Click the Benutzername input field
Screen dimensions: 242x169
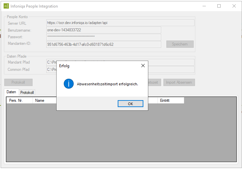(x=104, y=30)
